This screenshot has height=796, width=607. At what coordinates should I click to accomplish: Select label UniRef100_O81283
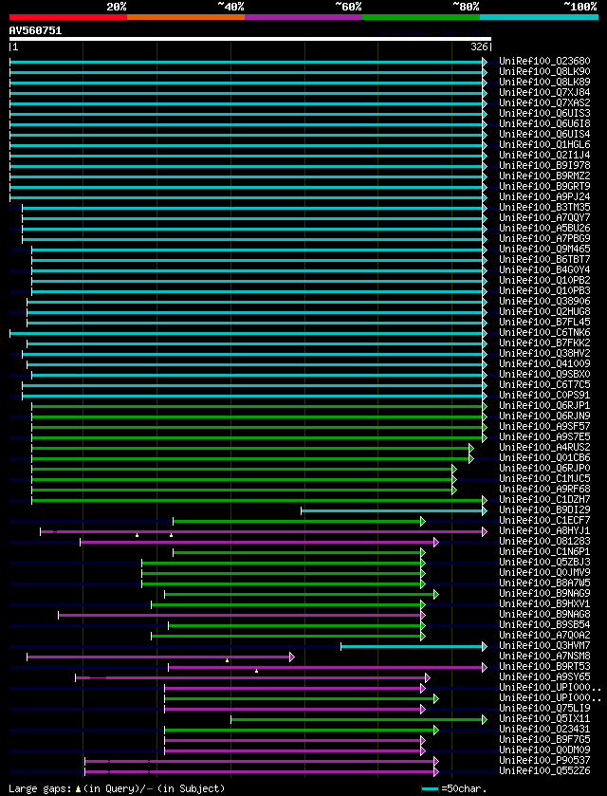tap(544, 542)
